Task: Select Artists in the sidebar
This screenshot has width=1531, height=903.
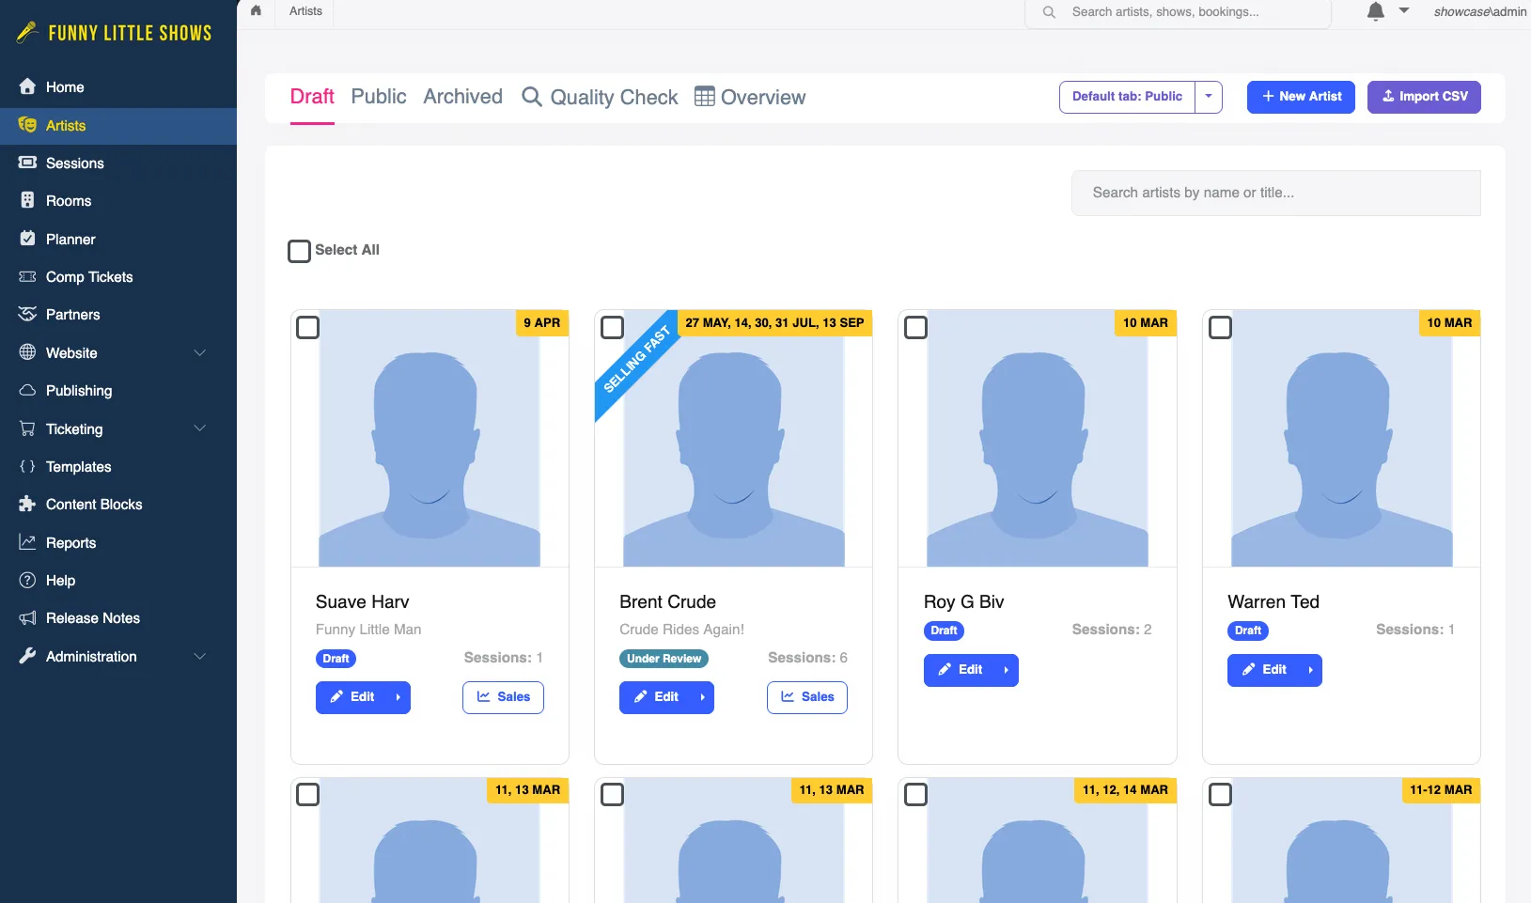Action: 118,125
